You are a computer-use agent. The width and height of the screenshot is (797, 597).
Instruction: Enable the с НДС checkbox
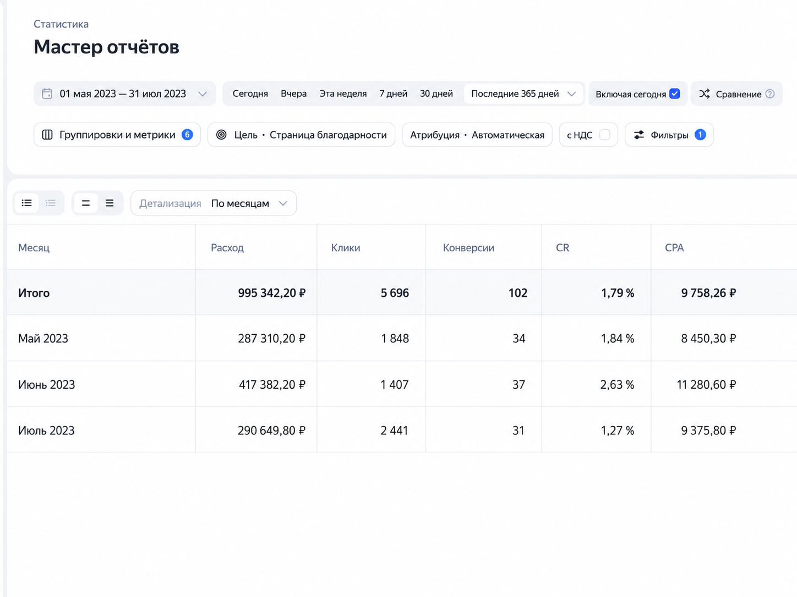click(x=604, y=135)
